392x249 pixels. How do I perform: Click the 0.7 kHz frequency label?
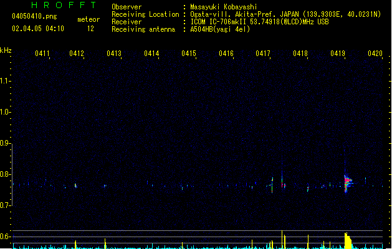(x=5, y=205)
